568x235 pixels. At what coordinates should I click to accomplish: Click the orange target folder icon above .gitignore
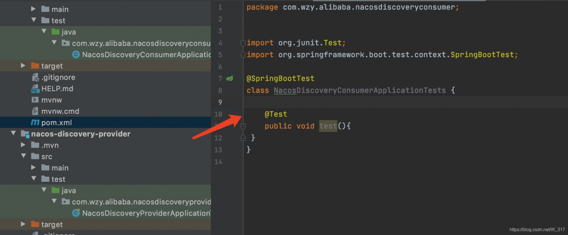coord(35,66)
